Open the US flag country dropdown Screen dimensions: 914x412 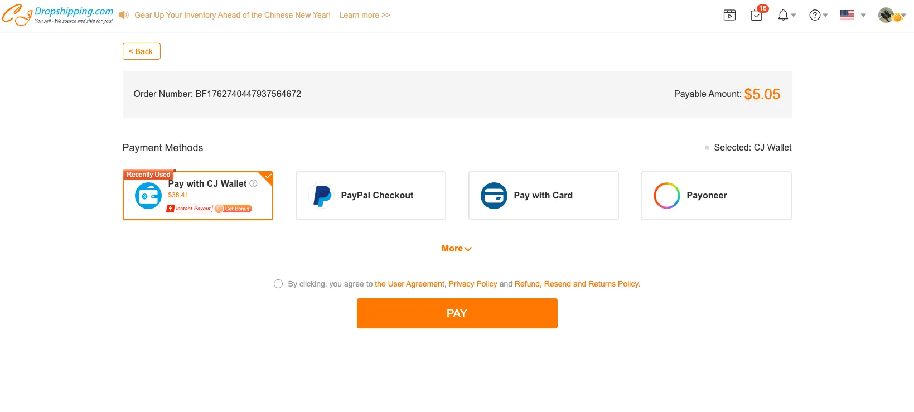point(853,15)
